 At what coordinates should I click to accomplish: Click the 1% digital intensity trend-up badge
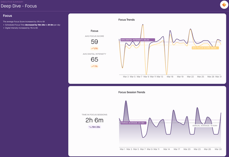(94, 66)
